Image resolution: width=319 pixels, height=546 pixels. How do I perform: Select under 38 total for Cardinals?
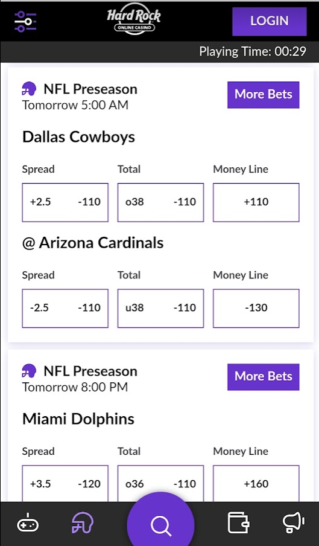[160, 308]
